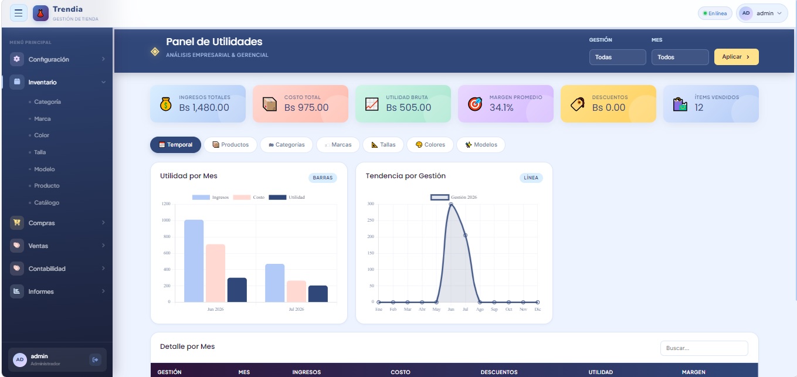The image size is (797, 377).
Task: Click the MARGEN column header
Action: (x=694, y=372)
